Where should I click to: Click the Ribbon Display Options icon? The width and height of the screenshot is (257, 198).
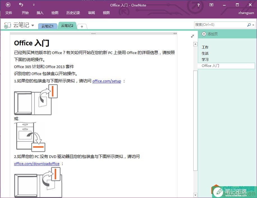pos(212,5)
